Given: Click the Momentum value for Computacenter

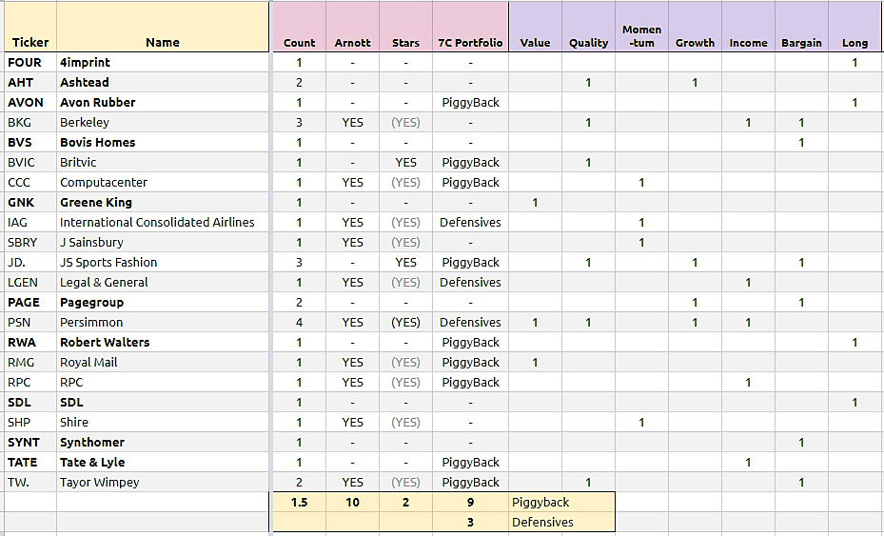Looking at the screenshot, I should tap(641, 182).
